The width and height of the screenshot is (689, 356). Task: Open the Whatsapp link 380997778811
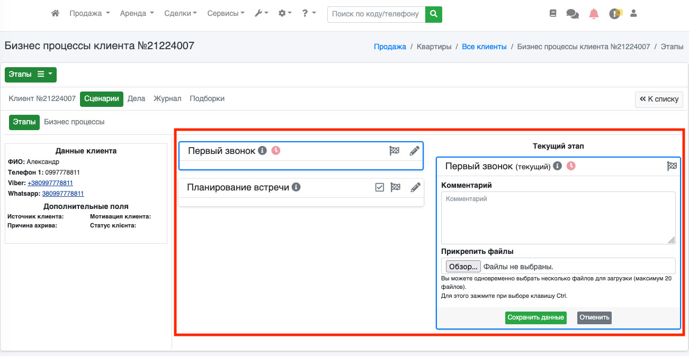(63, 194)
